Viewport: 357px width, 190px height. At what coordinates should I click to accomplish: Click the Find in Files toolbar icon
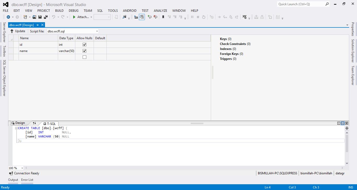(124, 17)
